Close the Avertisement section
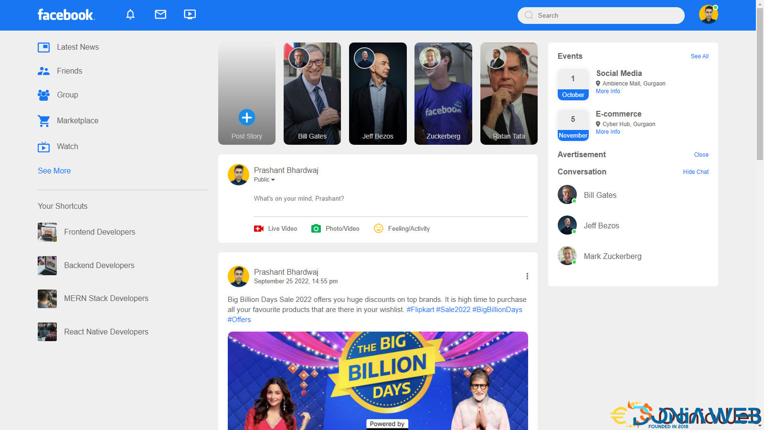 [701, 155]
